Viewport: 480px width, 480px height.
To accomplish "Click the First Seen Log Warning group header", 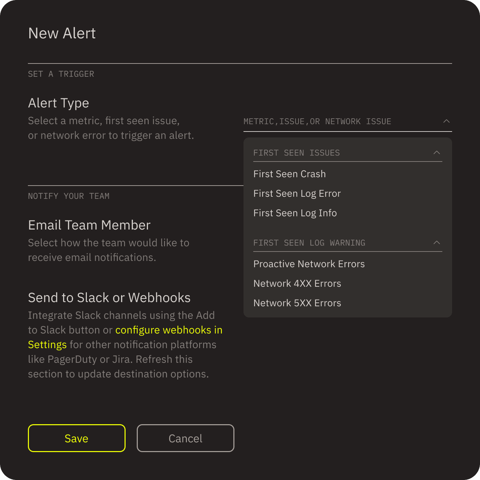I will point(347,243).
